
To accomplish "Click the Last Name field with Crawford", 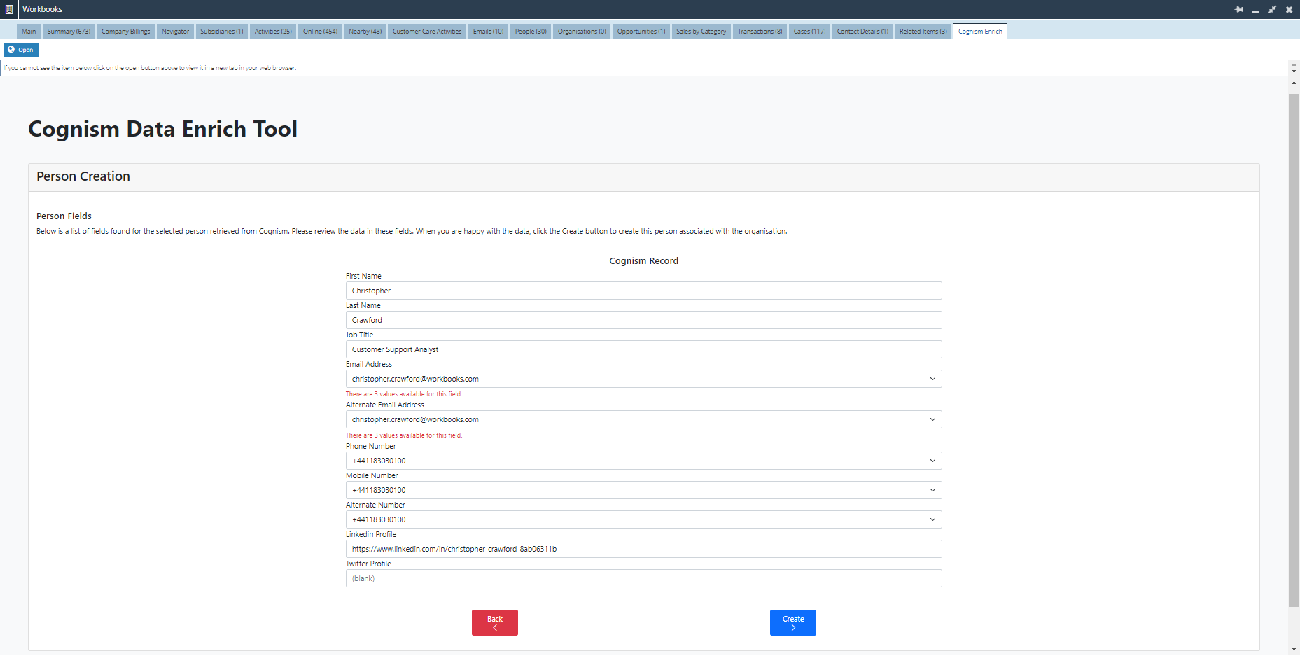I will pos(643,320).
